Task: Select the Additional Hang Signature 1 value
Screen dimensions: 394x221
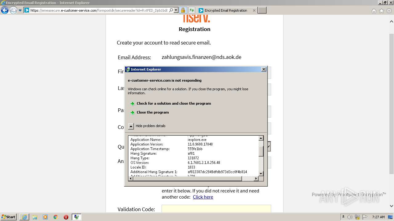Action: point(217,172)
